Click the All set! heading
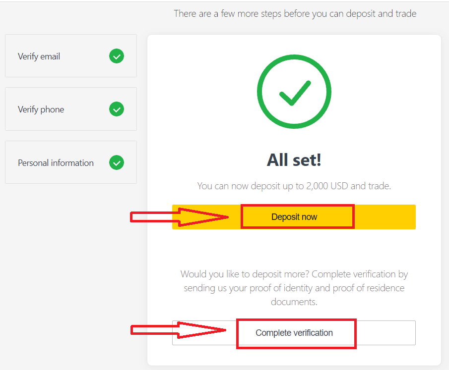This screenshot has height=370, width=449. pyautogui.click(x=294, y=159)
